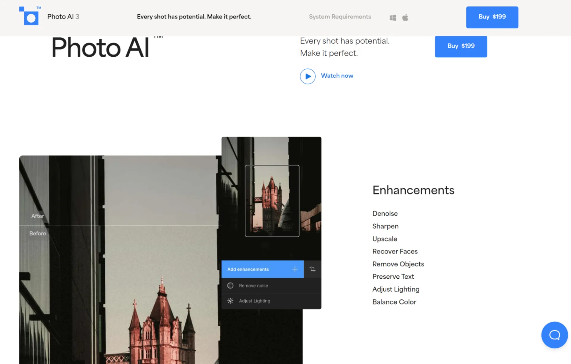
Task: Select Upscale in Enhancements list
Action: (x=385, y=239)
